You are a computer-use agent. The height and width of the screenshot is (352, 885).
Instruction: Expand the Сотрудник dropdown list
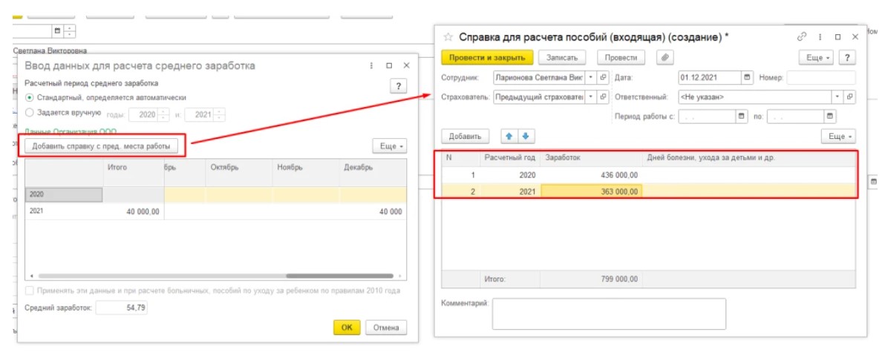pos(591,77)
